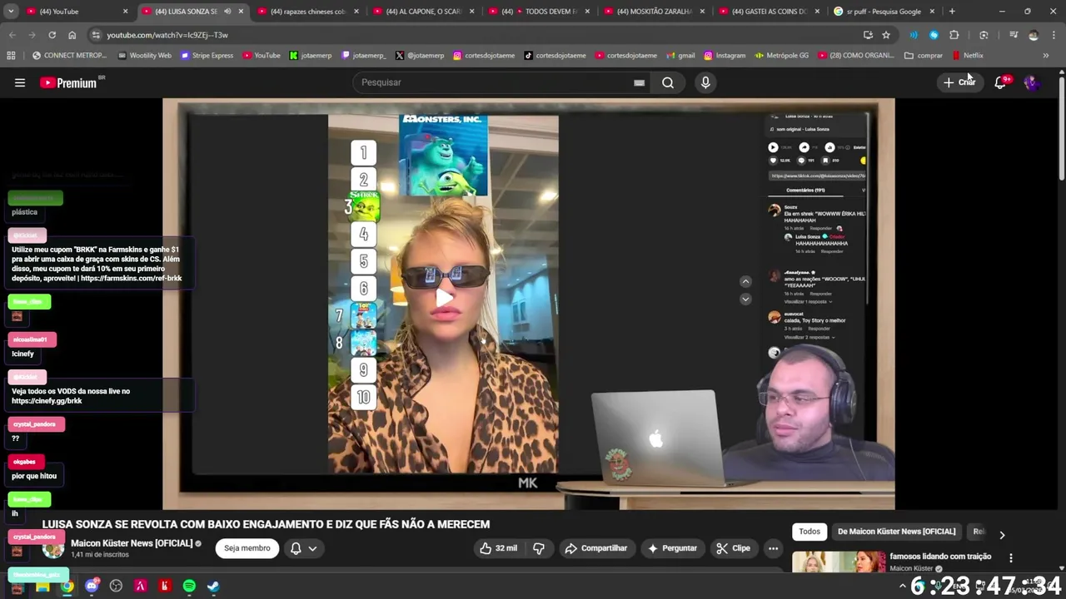This screenshot has height=599, width=1066.
Task: Open options for famosos lidando com traição video
Action: (x=1011, y=558)
